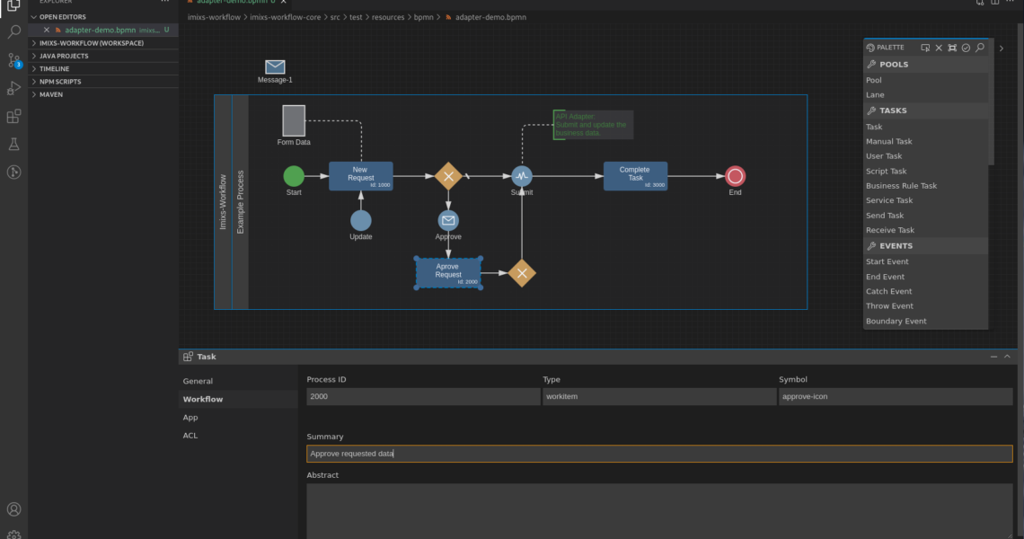Click the palette fit-to-screen icon
Viewport: 1024px width, 539px height.
click(952, 48)
